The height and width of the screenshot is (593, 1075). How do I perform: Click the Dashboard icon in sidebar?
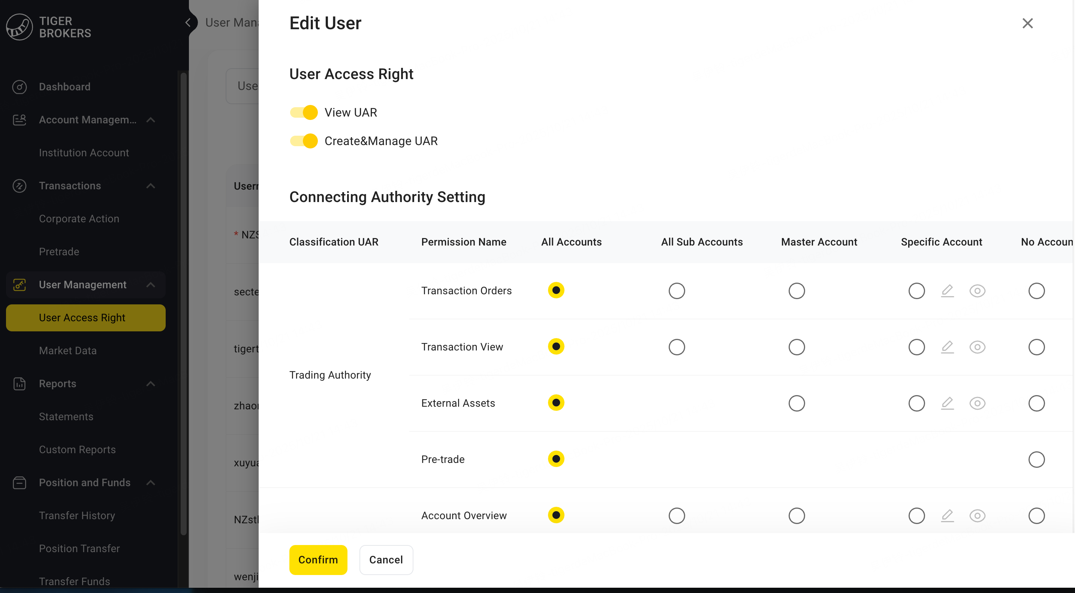(19, 87)
